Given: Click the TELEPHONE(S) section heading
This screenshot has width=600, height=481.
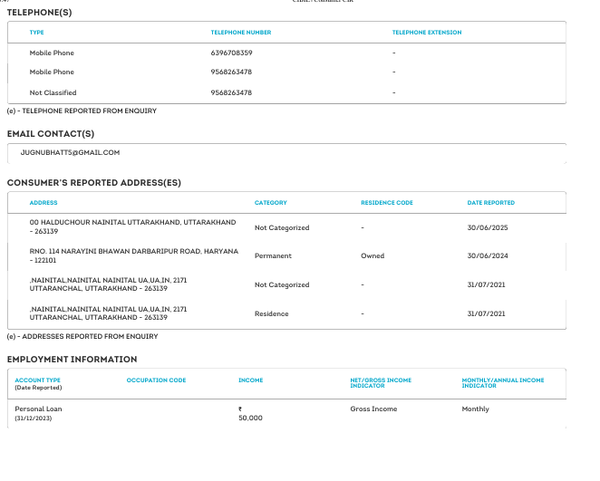Looking at the screenshot, I should (39, 13).
